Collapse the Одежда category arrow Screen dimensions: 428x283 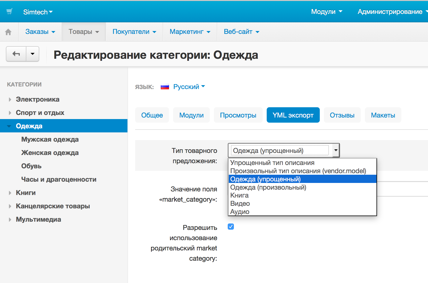pyautogui.click(x=9, y=126)
